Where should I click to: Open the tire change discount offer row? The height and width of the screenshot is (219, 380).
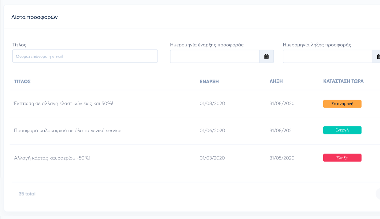(x=64, y=103)
